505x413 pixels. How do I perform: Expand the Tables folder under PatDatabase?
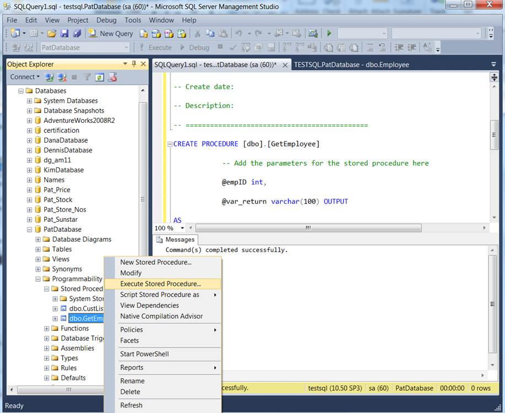[x=38, y=249]
